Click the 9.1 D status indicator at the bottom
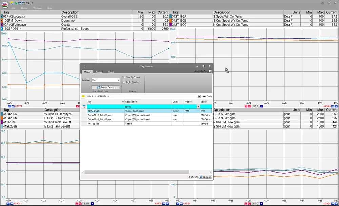Image resolution: width=339 pixels, height=206 pixels. click(x=86, y=203)
